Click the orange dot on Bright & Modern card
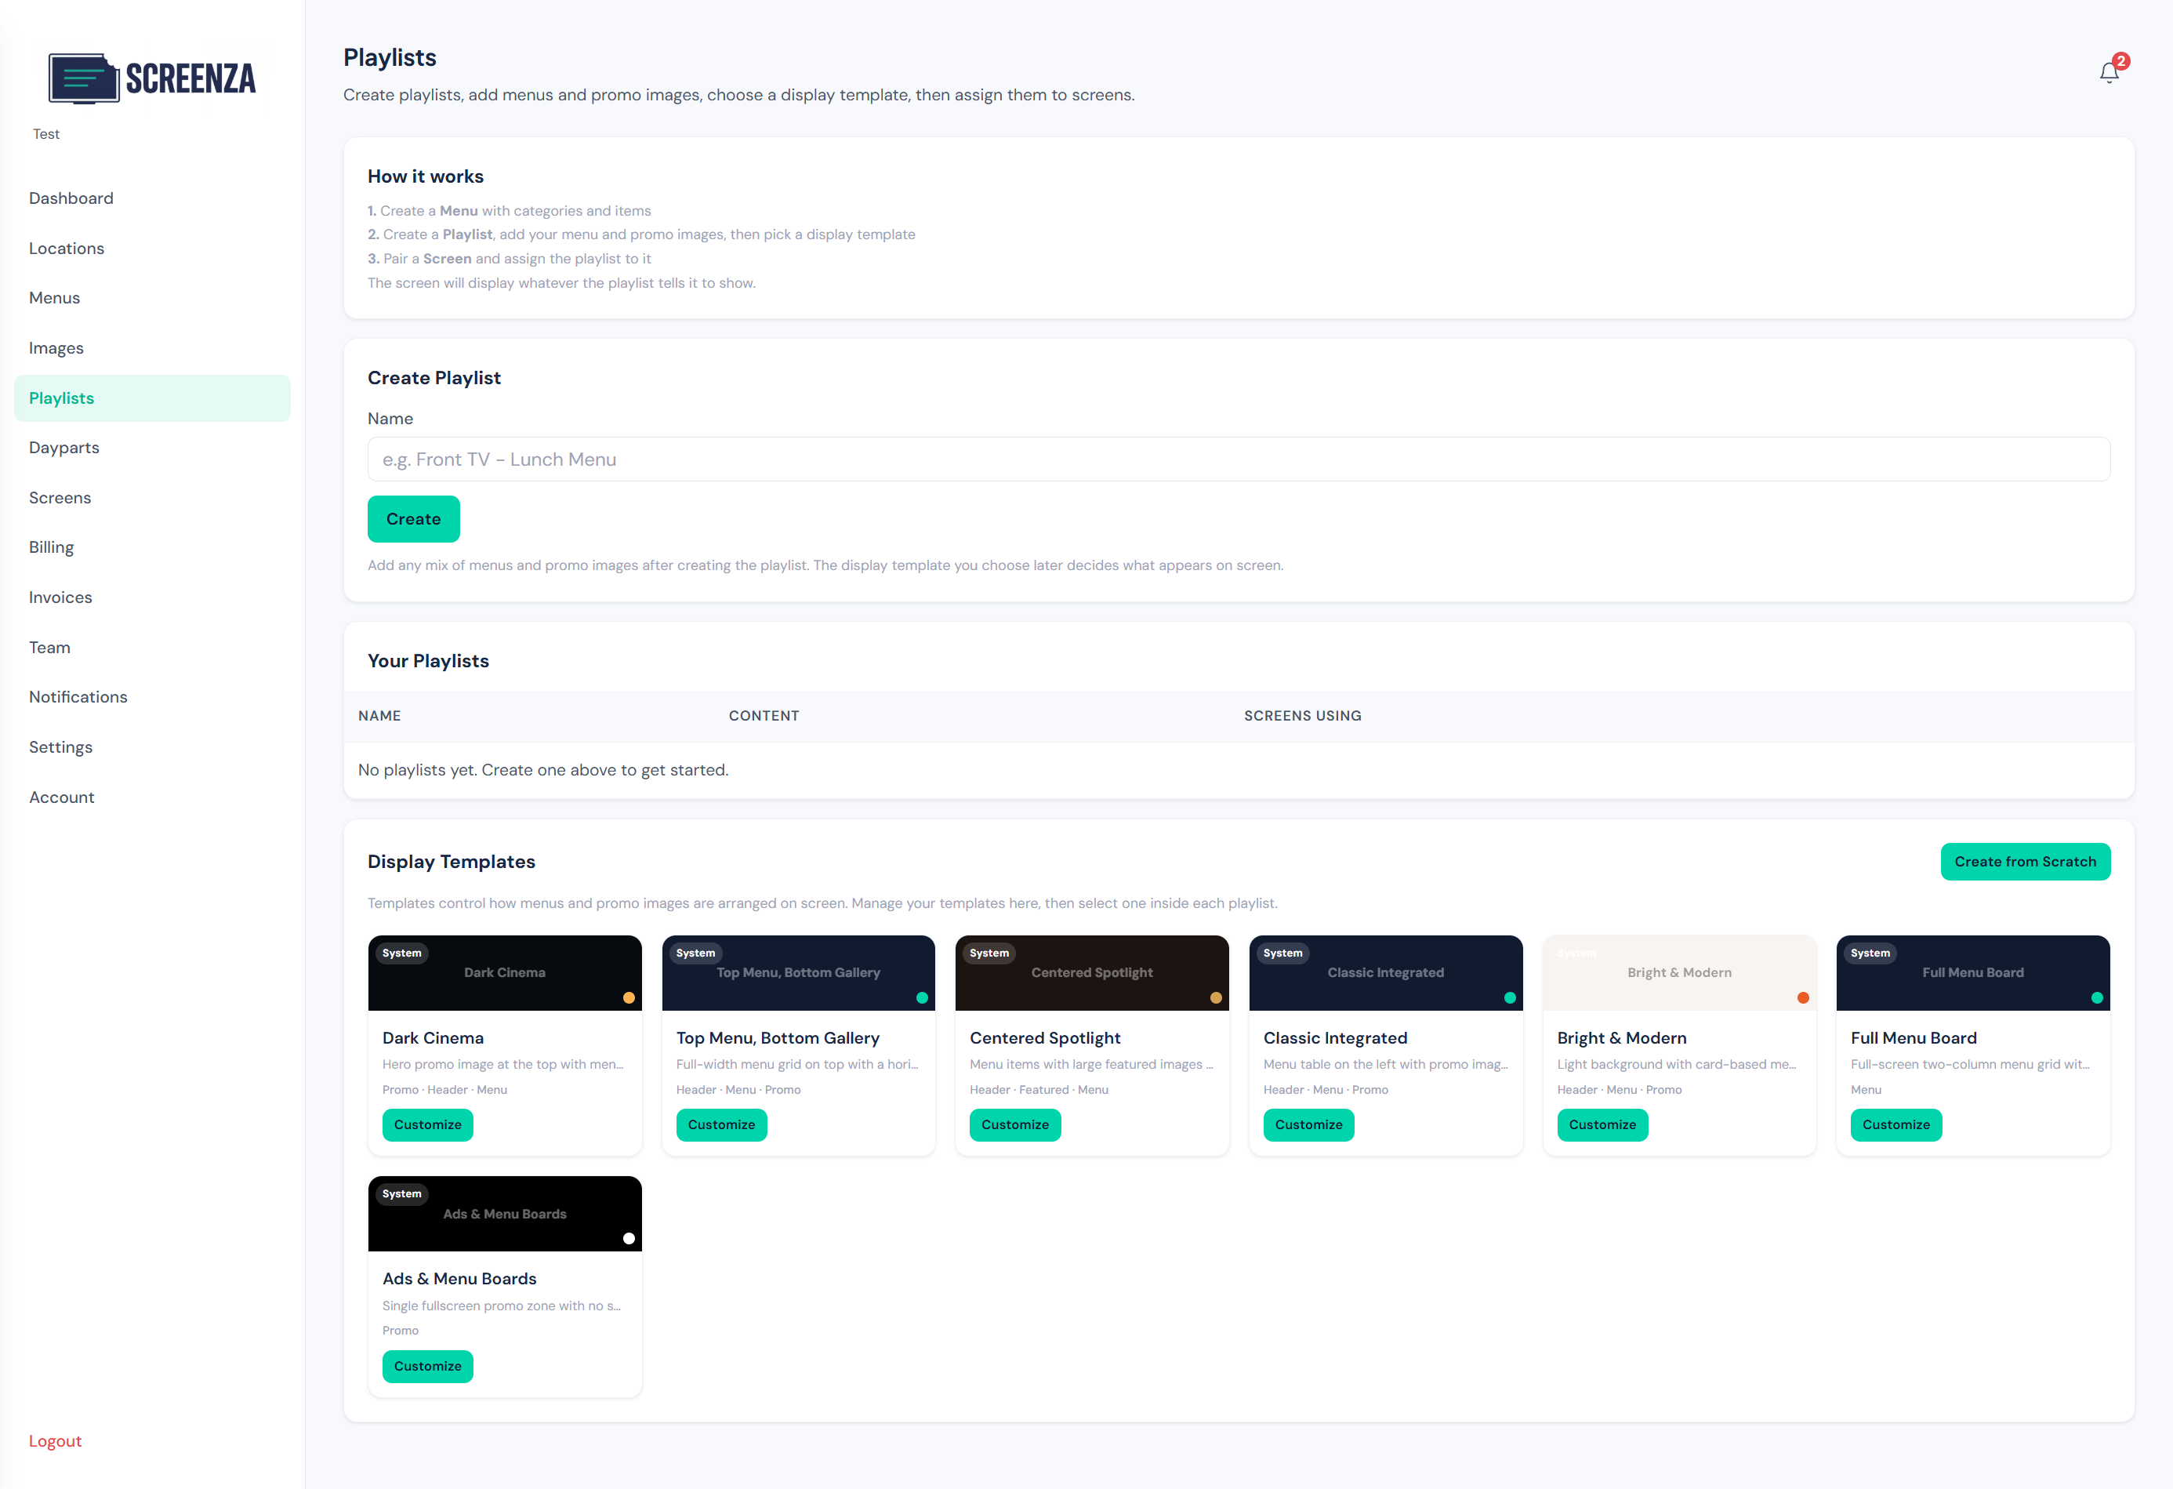The height and width of the screenshot is (1489, 2173). point(1803,998)
